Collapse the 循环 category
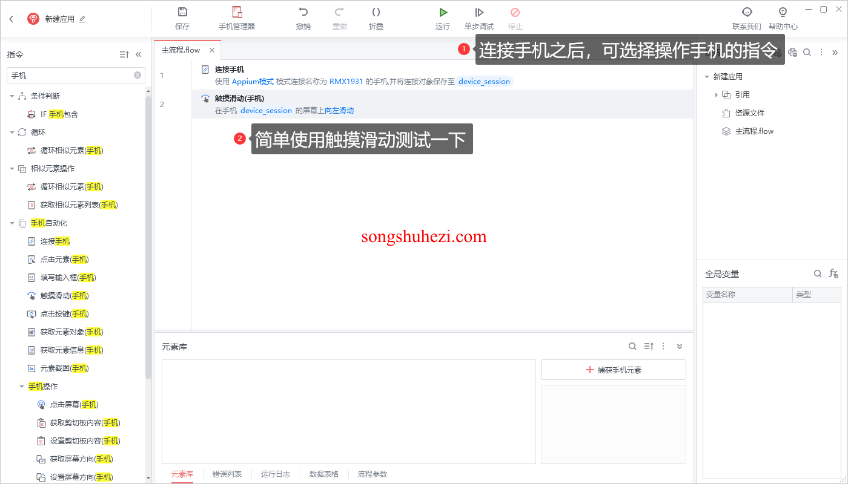 pyautogui.click(x=12, y=132)
